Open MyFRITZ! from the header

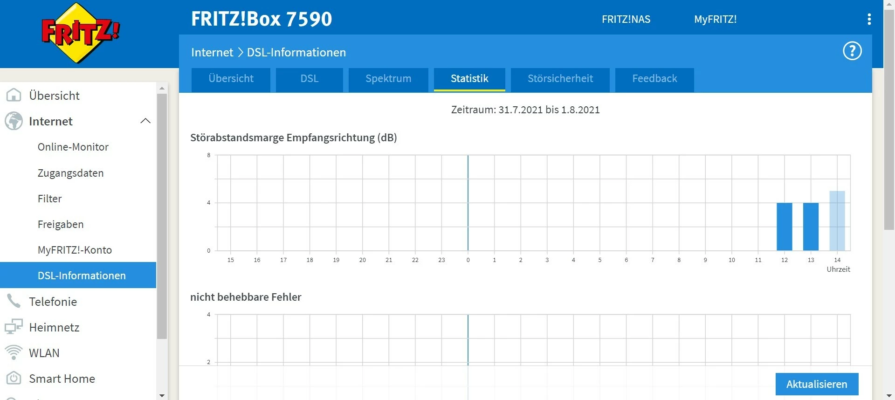(715, 19)
